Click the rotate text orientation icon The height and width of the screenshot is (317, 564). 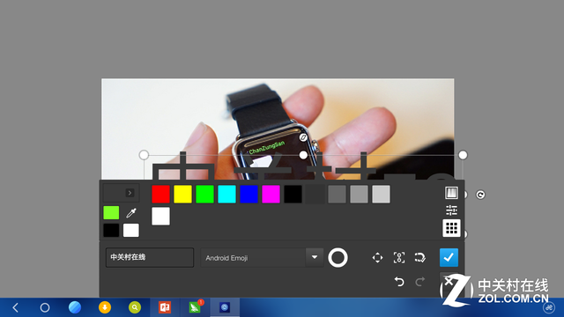click(419, 258)
